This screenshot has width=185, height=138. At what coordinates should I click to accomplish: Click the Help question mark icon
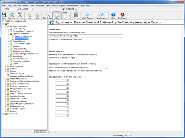point(113,15)
